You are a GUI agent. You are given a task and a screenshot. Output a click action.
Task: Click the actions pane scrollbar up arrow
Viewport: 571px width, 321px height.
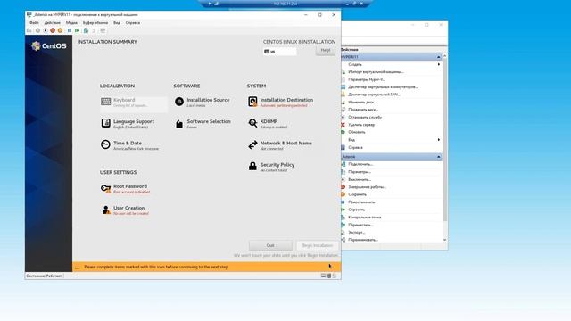[x=444, y=56]
